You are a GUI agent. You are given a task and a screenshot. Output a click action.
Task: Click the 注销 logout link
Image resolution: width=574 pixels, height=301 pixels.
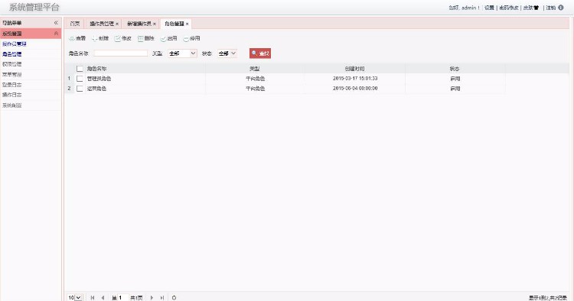coord(551,8)
